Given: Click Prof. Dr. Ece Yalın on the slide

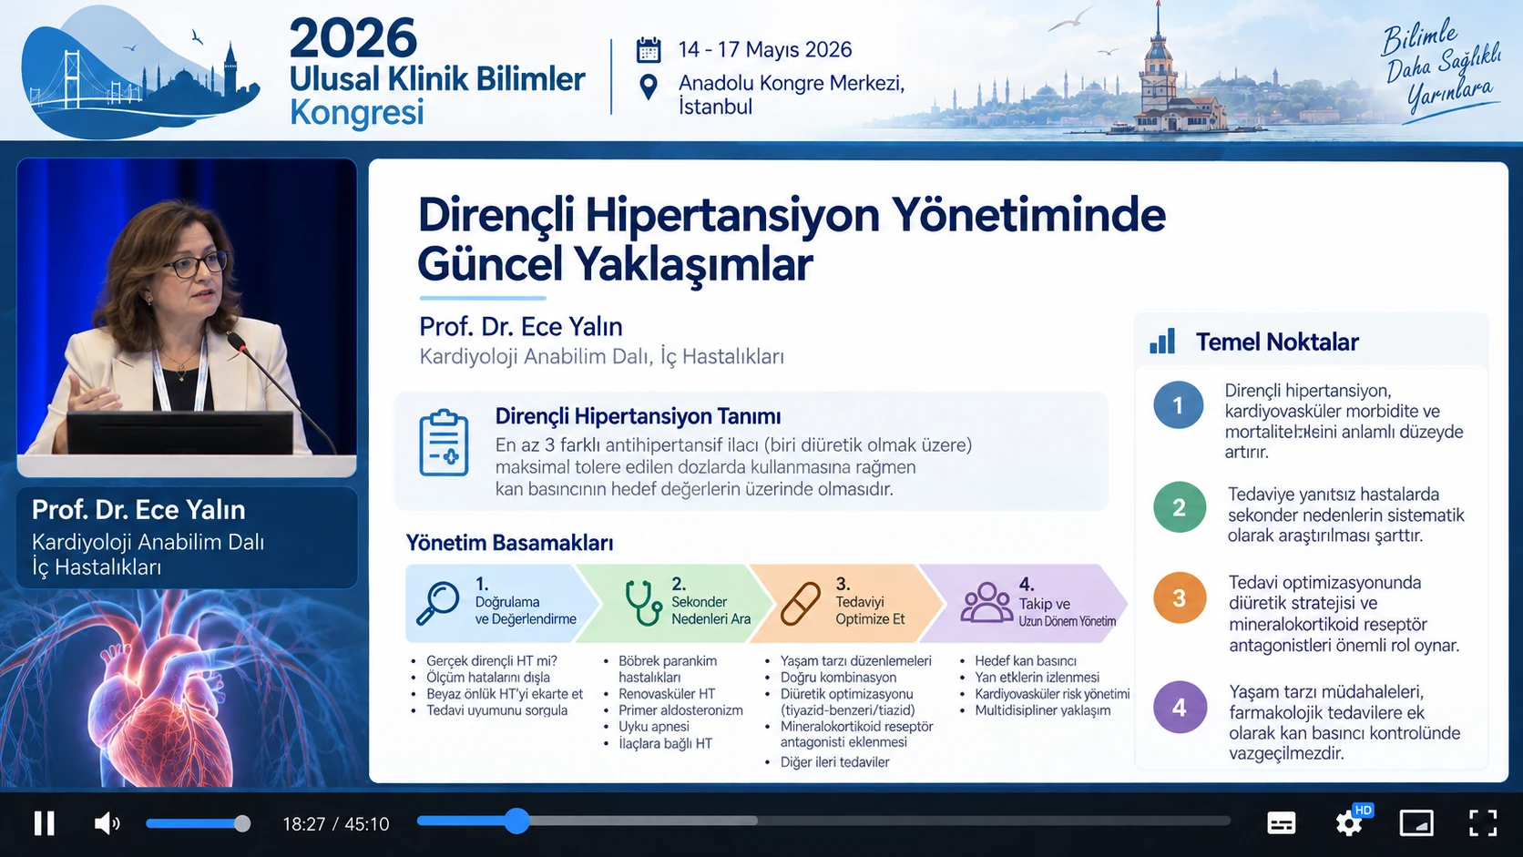Looking at the screenshot, I should pyautogui.click(x=521, y=326).
